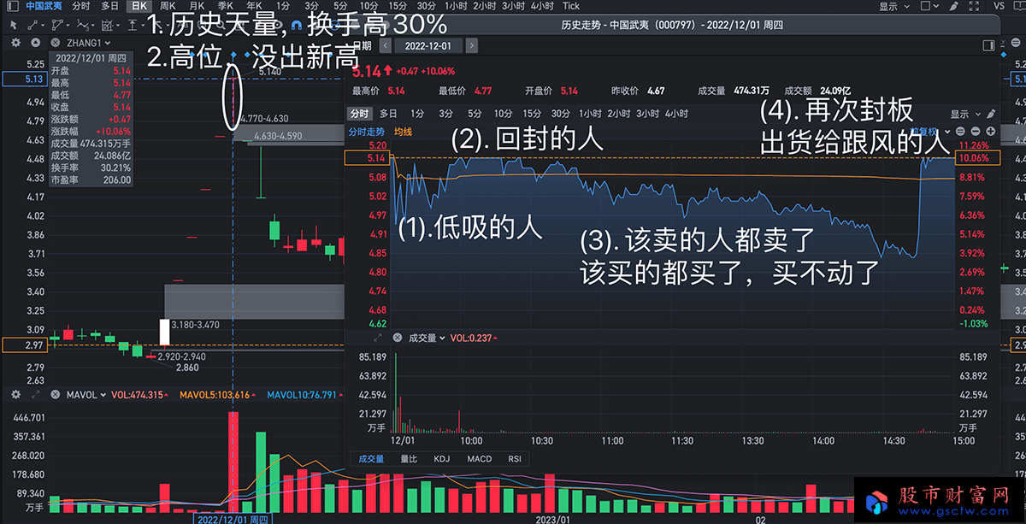Select 4小时 tab in history window
1026x524 pixels.
676,114
